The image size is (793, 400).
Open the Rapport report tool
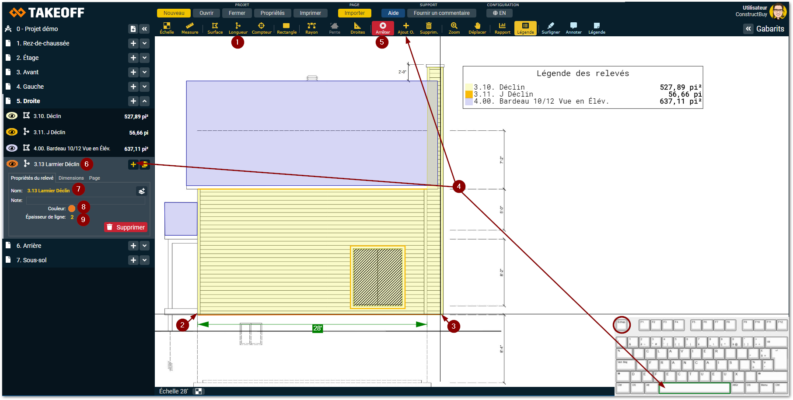[x=502, y=28]
